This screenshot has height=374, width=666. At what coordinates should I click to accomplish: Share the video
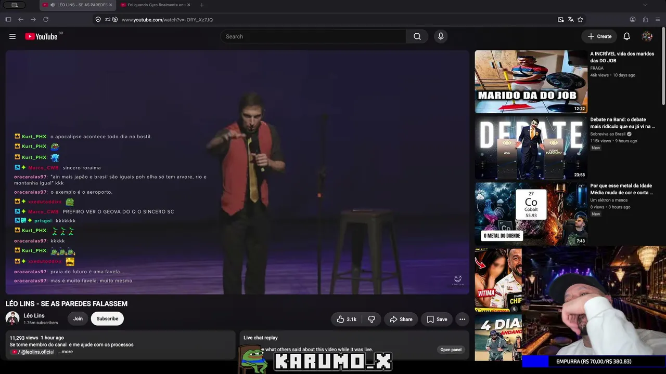pyautogui.click(x=401, y=319)
